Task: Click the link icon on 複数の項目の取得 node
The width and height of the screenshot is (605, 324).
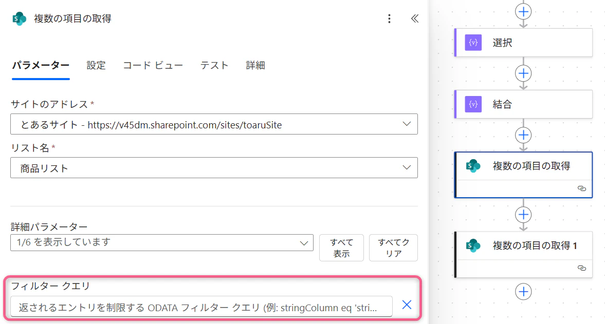Action: (x=582, y=188)
